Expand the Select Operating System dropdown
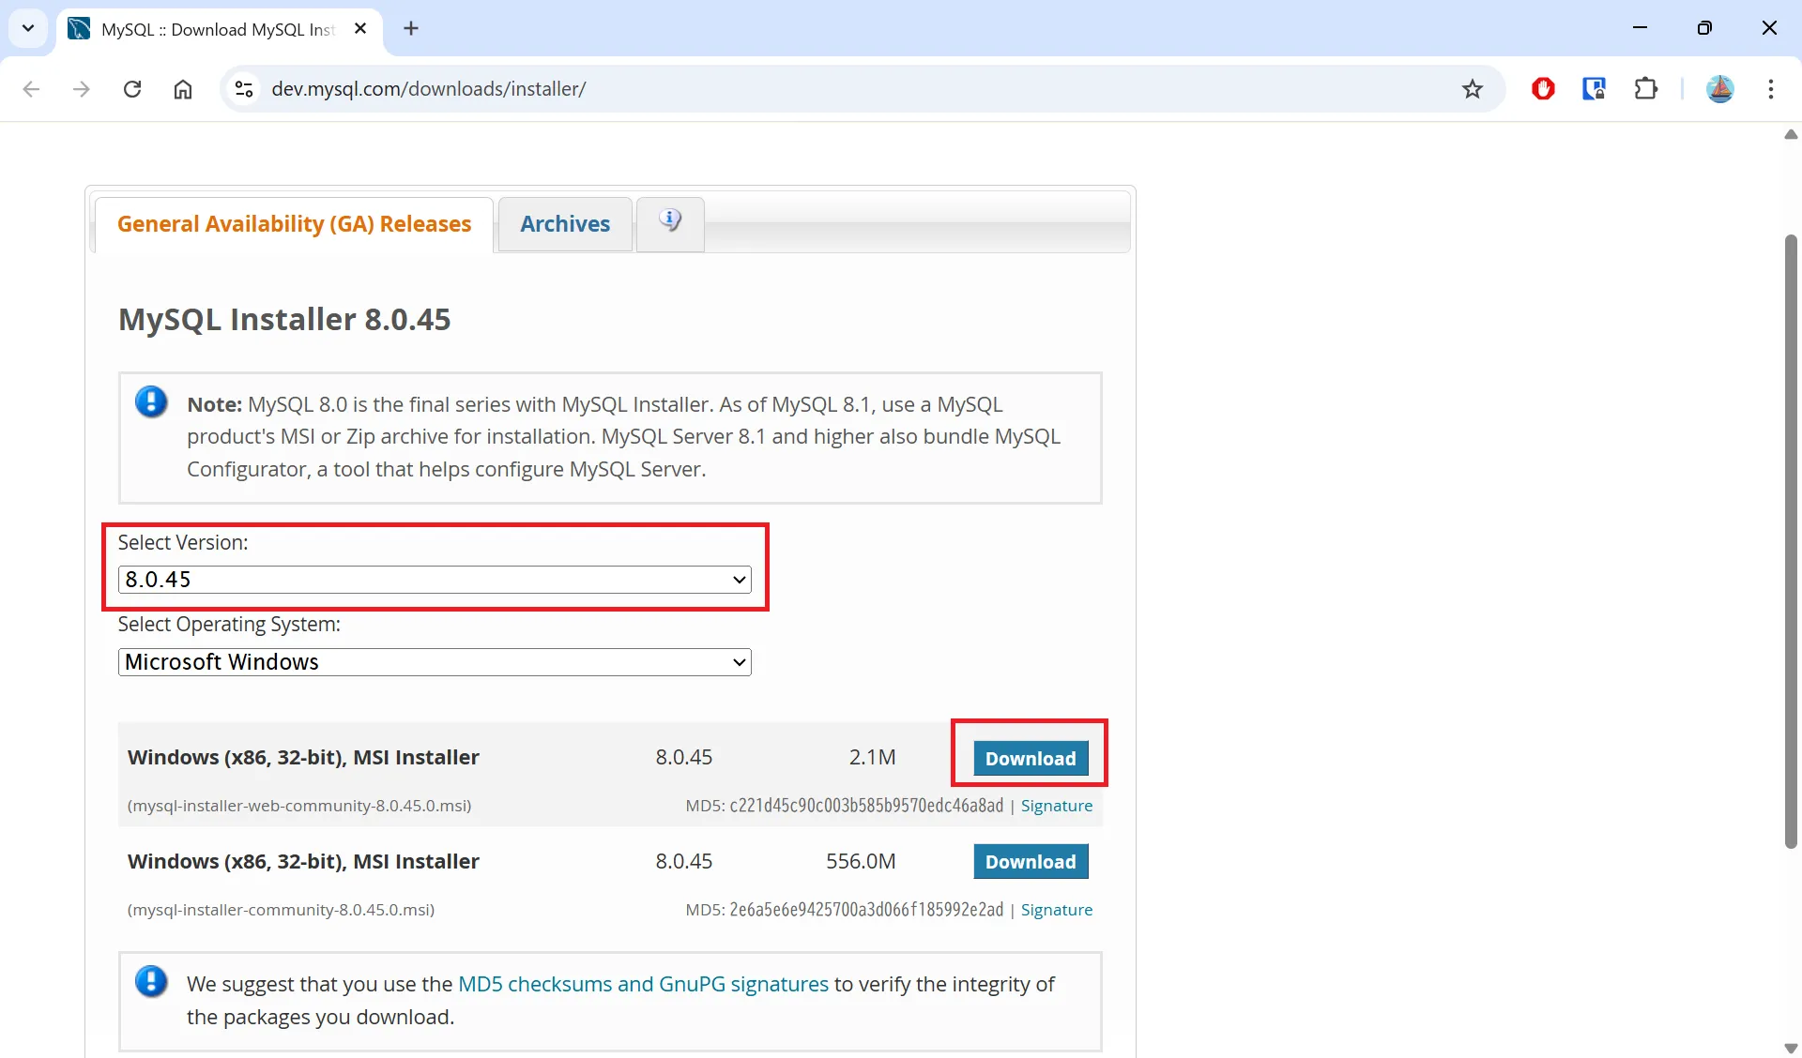 click(435, 662)
